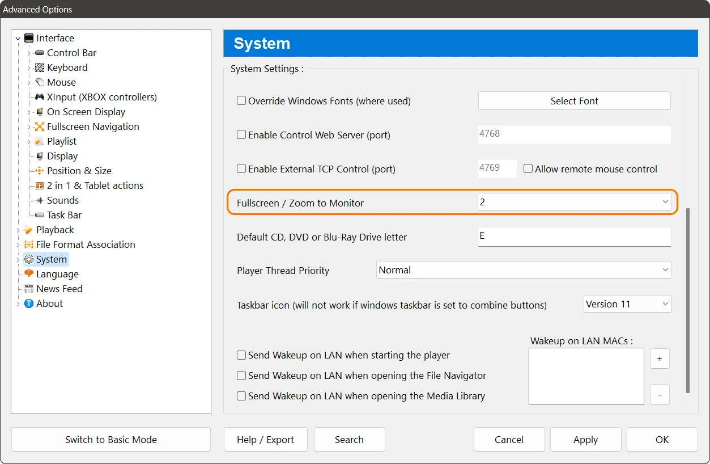Image resolution: width=710 pixels, height=464 pixels.
Task: Click the Wakeup on LAN MACs list box
Action: (x=586, y=377)
